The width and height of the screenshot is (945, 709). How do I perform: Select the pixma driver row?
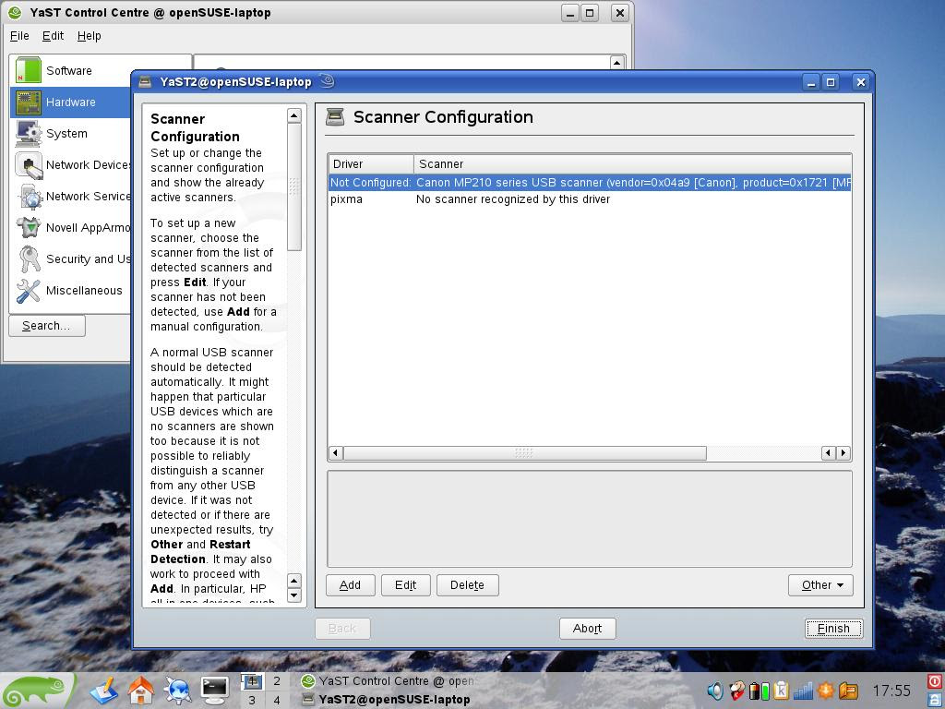pos(590,199)
